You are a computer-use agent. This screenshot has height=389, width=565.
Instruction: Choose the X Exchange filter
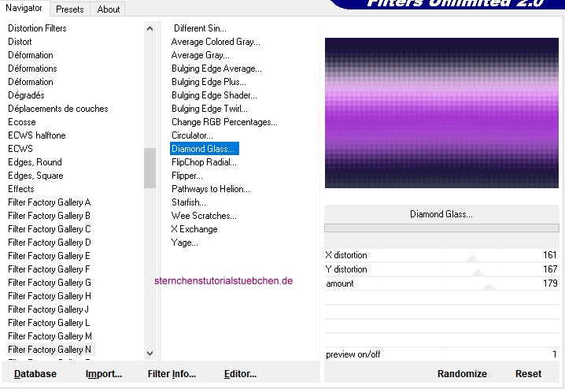coord(194,229)
